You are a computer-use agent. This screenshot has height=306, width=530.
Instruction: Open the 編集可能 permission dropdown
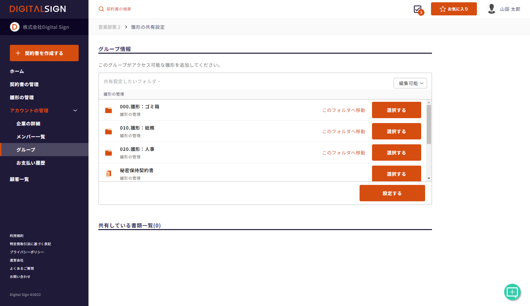tap(410, 83)
